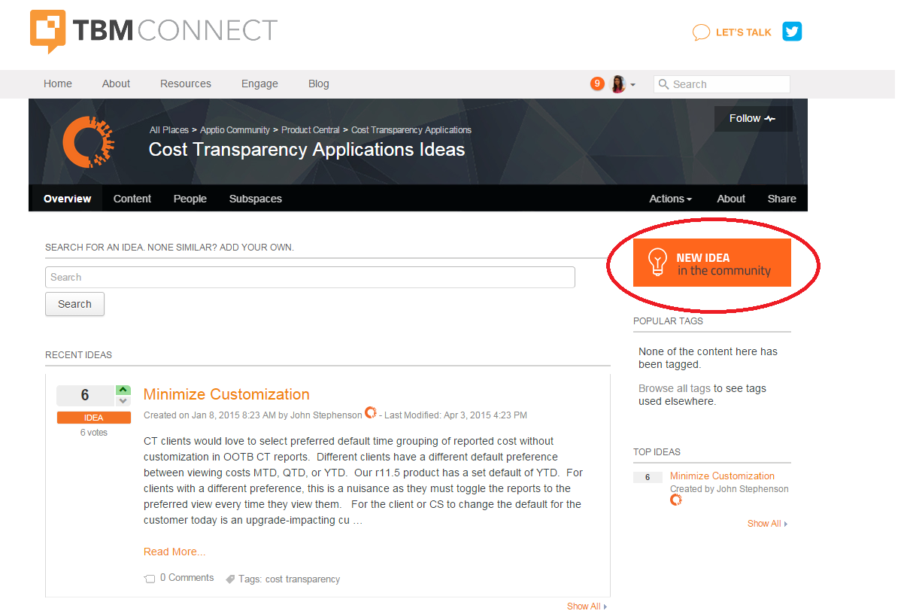Click the user profile avatar
This screenshot has width=910, height=614.
point(618,84)
